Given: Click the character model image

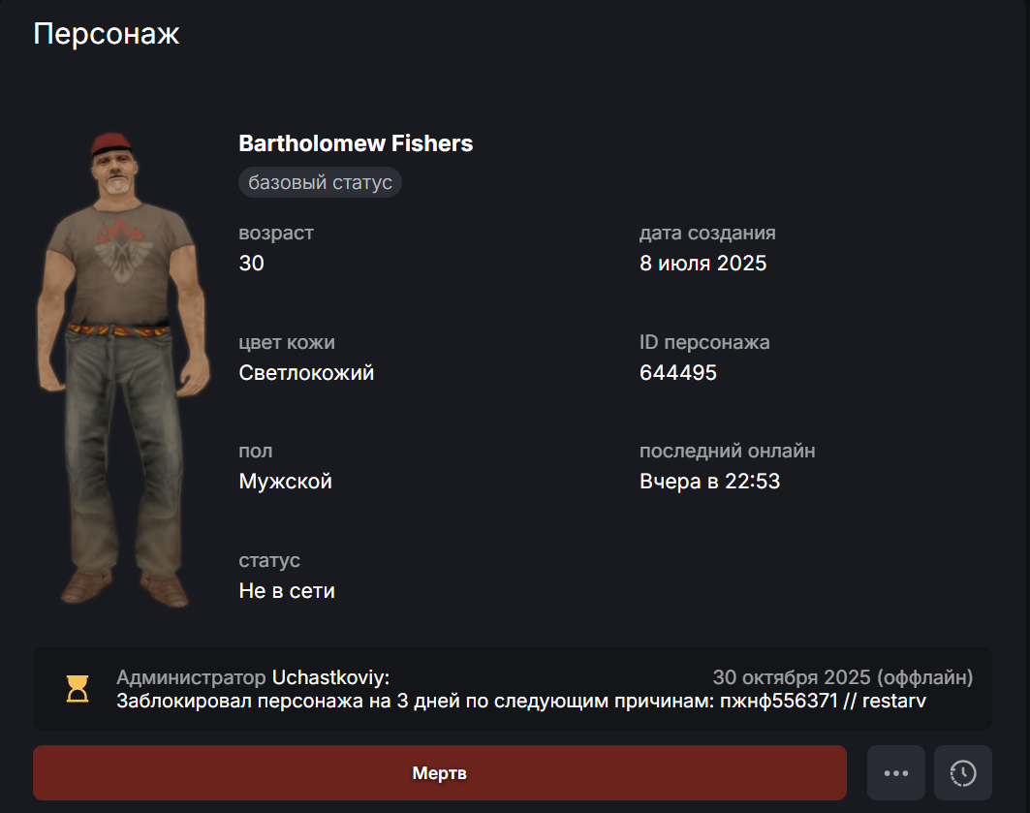Looking at the screenshot, I should point(123,370).
